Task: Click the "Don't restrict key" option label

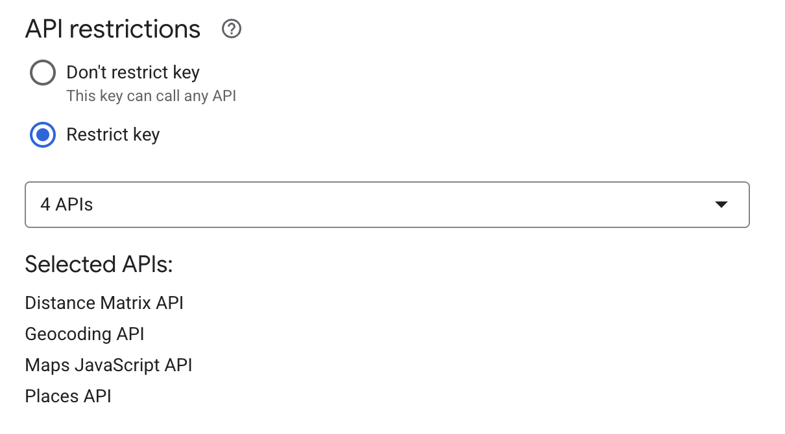Action: click(x=133, y=73)
